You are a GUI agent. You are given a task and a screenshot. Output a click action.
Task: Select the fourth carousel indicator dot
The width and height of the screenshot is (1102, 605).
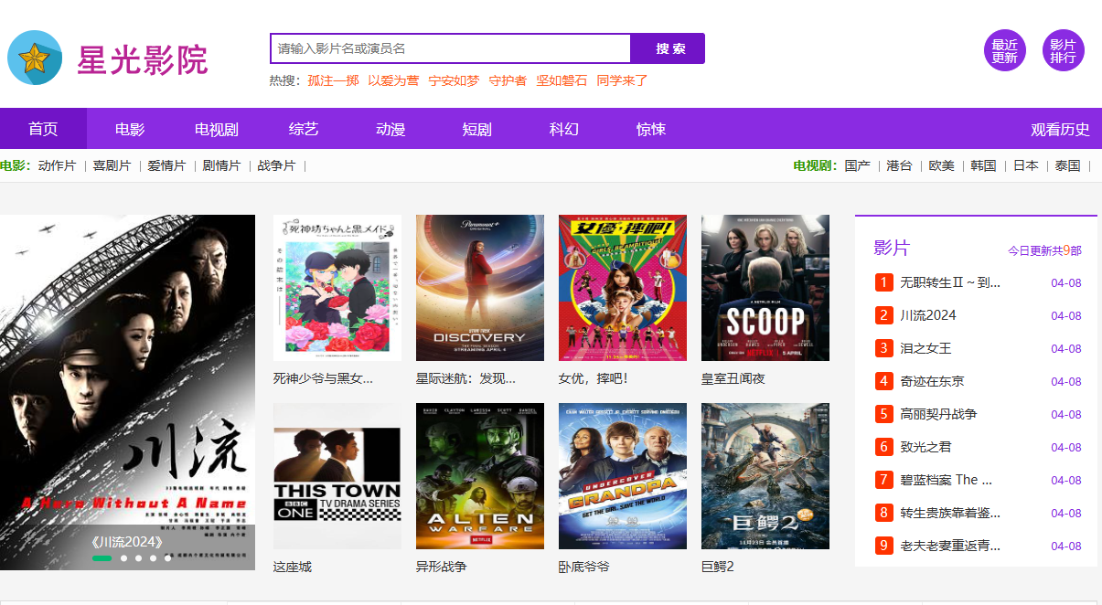click(x=154, y=557)
